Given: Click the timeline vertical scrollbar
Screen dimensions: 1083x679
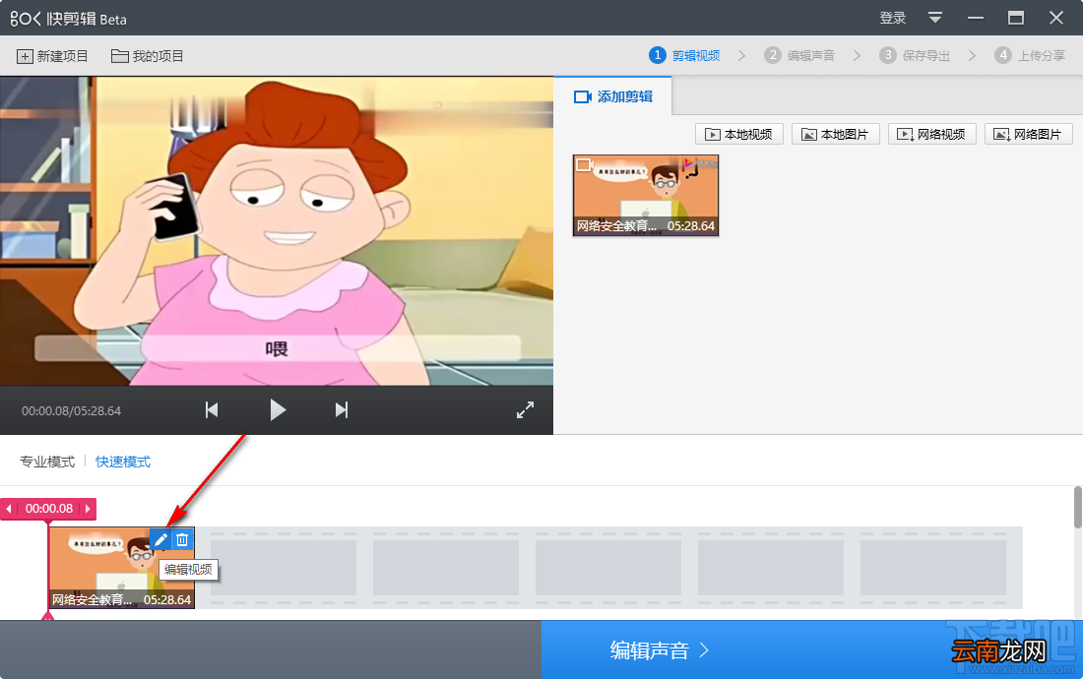Looking at the screenshot, I should tap(1077, 507).
